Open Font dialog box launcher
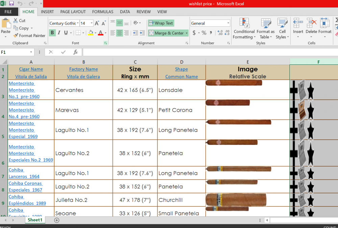The image size is (338, 228). click(x=105, y=43)
